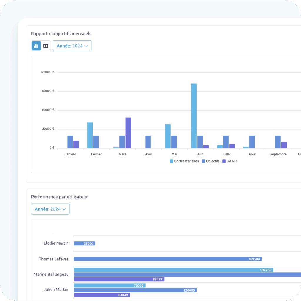This screenshot has width=301, height=301.
Task: Click the Janvier CA N-1 bar
Action: point(76,144)
